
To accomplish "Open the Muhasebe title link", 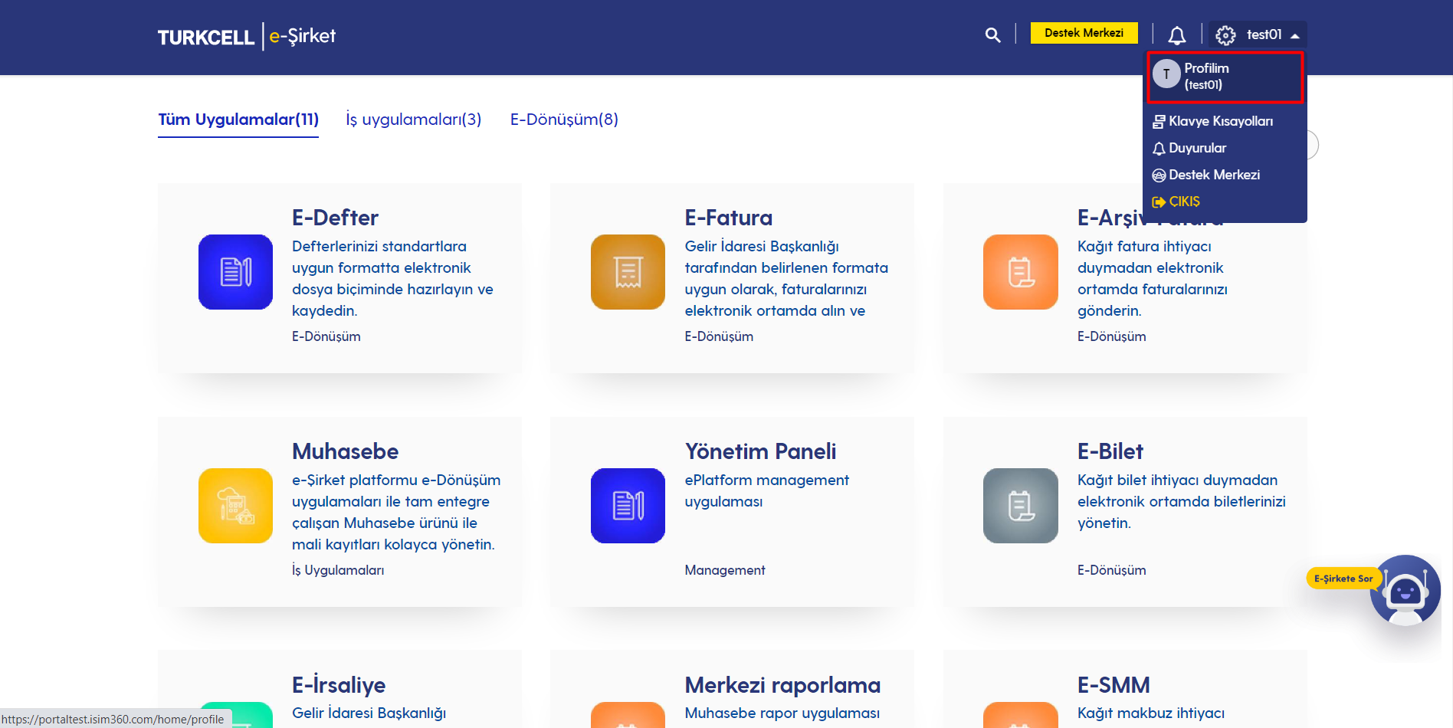I will [x=345, y=451].
